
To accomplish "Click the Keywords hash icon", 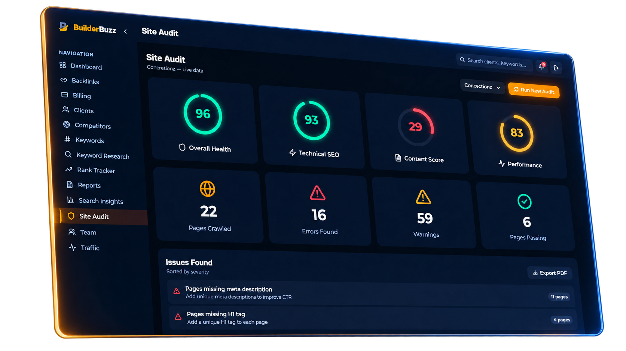I will tap(67, 139).
